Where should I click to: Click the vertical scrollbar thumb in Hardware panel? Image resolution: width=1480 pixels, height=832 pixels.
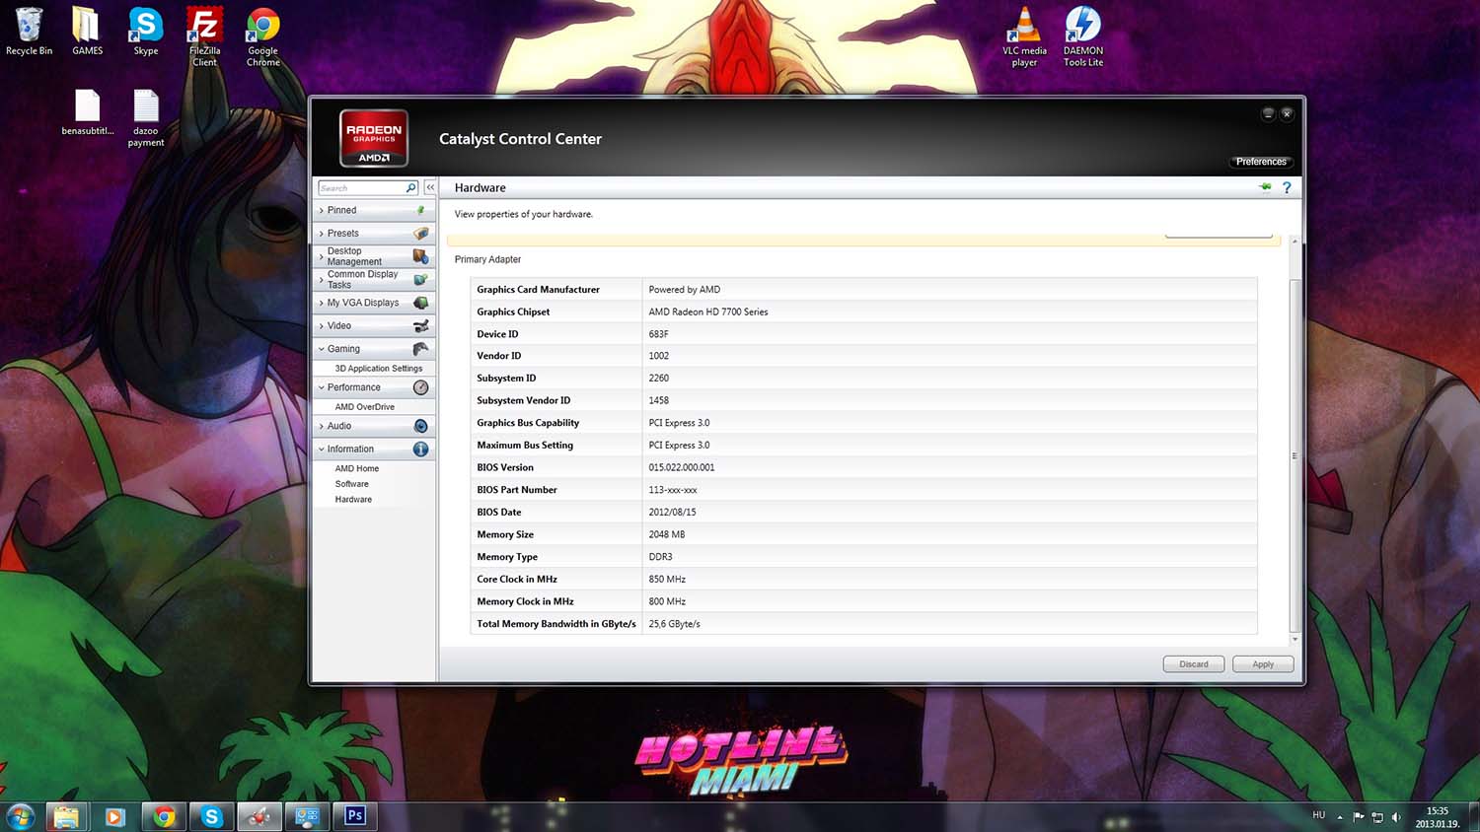1295,455
